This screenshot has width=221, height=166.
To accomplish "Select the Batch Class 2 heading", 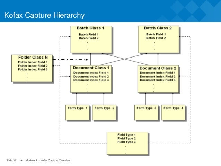I will tap(158, 28).
